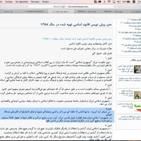Click the page title متن پیش نویس قانون اساسی ۱۳۵۸
This screenshot has width=141, height=141.
tap(76, 24)
